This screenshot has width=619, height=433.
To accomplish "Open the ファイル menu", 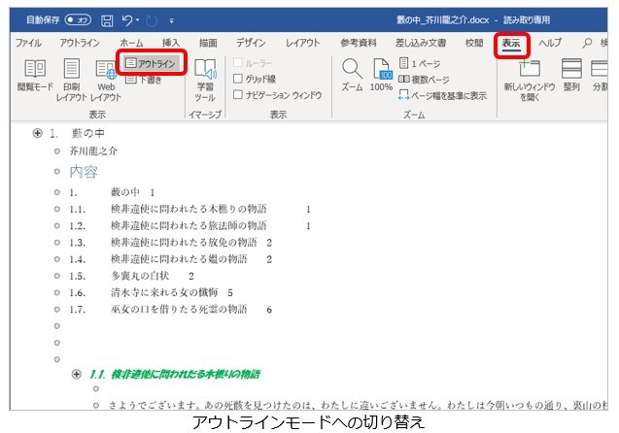I will point(28,44).
